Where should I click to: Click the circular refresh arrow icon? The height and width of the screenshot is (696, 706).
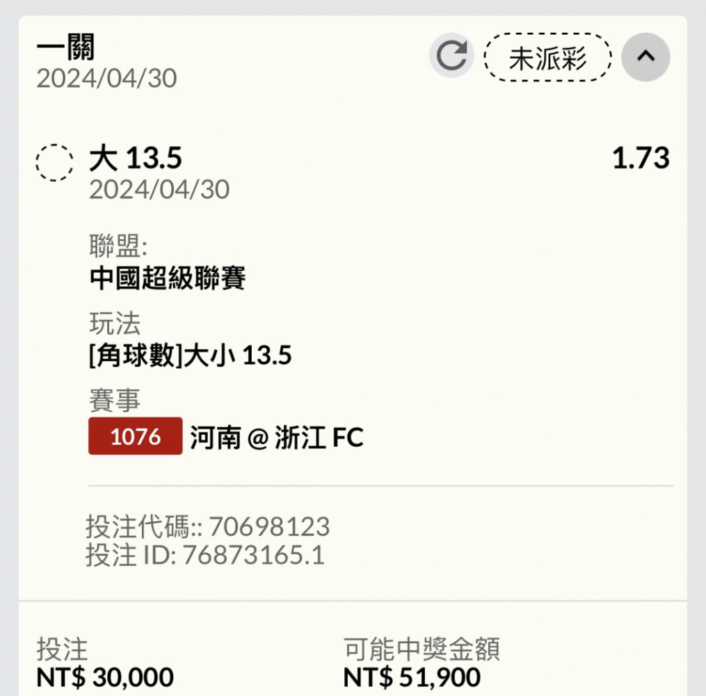(451, 56)
